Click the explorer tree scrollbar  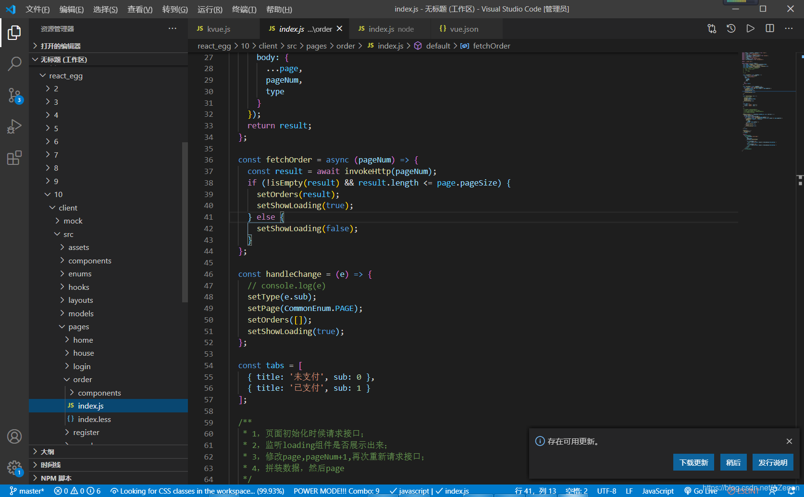click(185, 222)
